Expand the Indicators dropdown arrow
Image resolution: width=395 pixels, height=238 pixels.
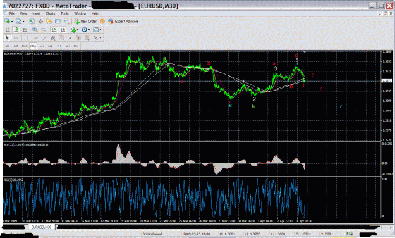coord(78,30)
